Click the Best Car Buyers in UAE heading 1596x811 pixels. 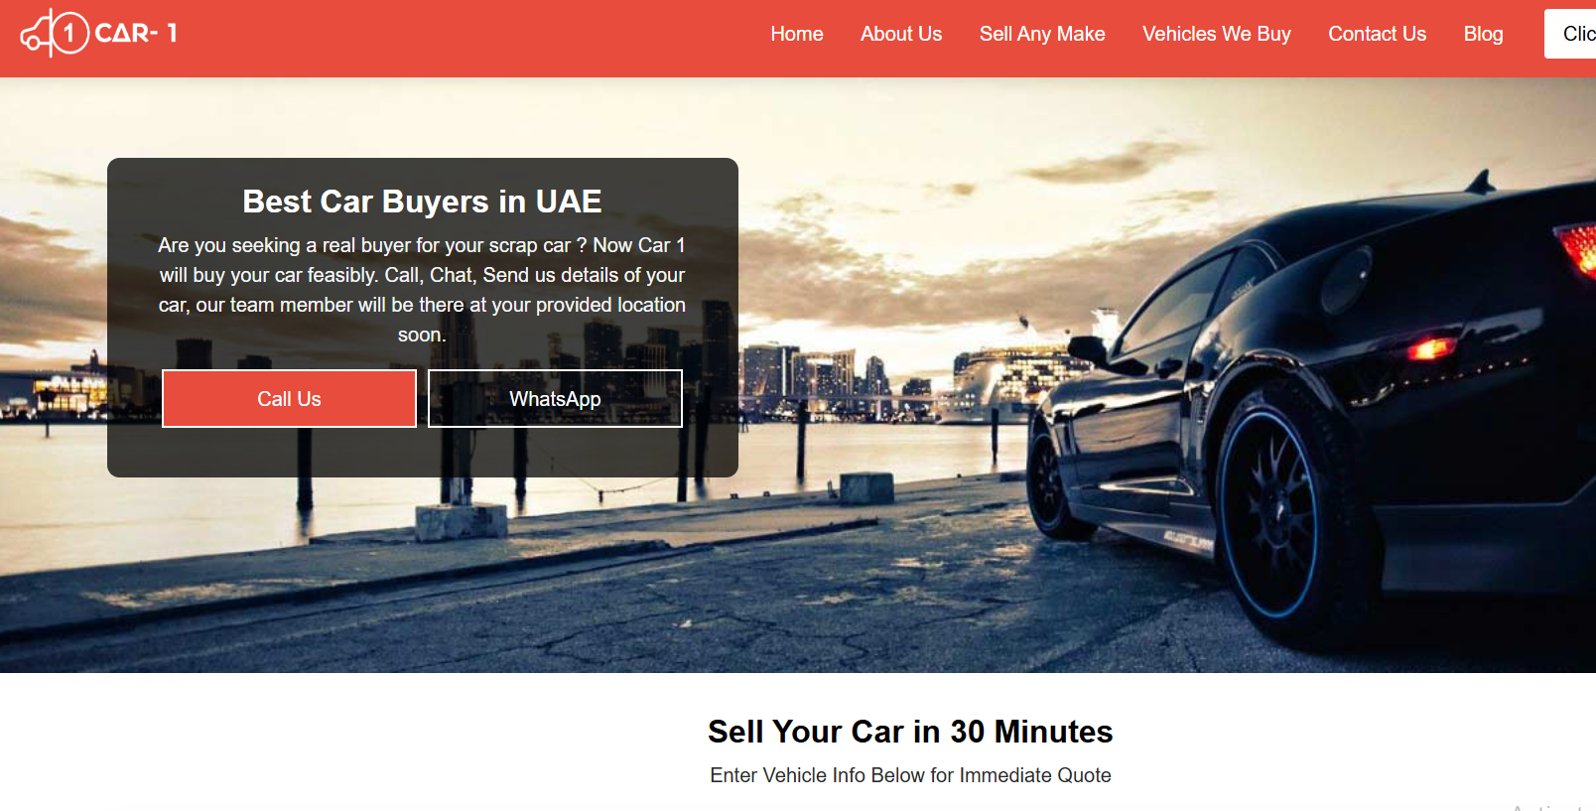point(422,202)
